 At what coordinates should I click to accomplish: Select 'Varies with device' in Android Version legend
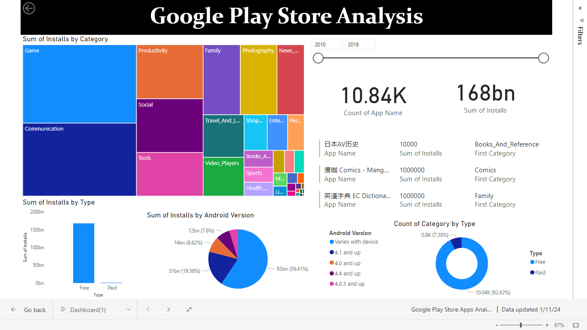[356, 242]
